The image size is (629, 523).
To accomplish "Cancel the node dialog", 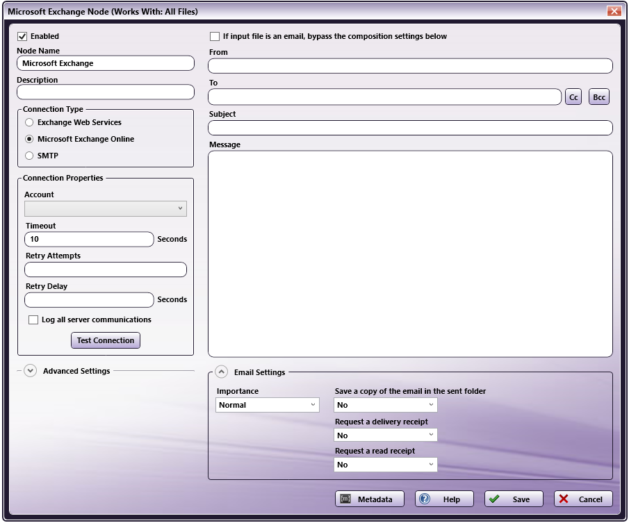I will (x=583, y=499).
